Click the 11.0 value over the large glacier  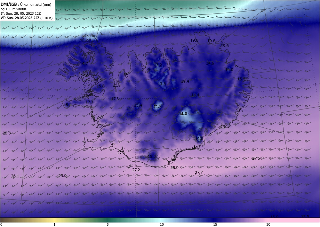183,114
